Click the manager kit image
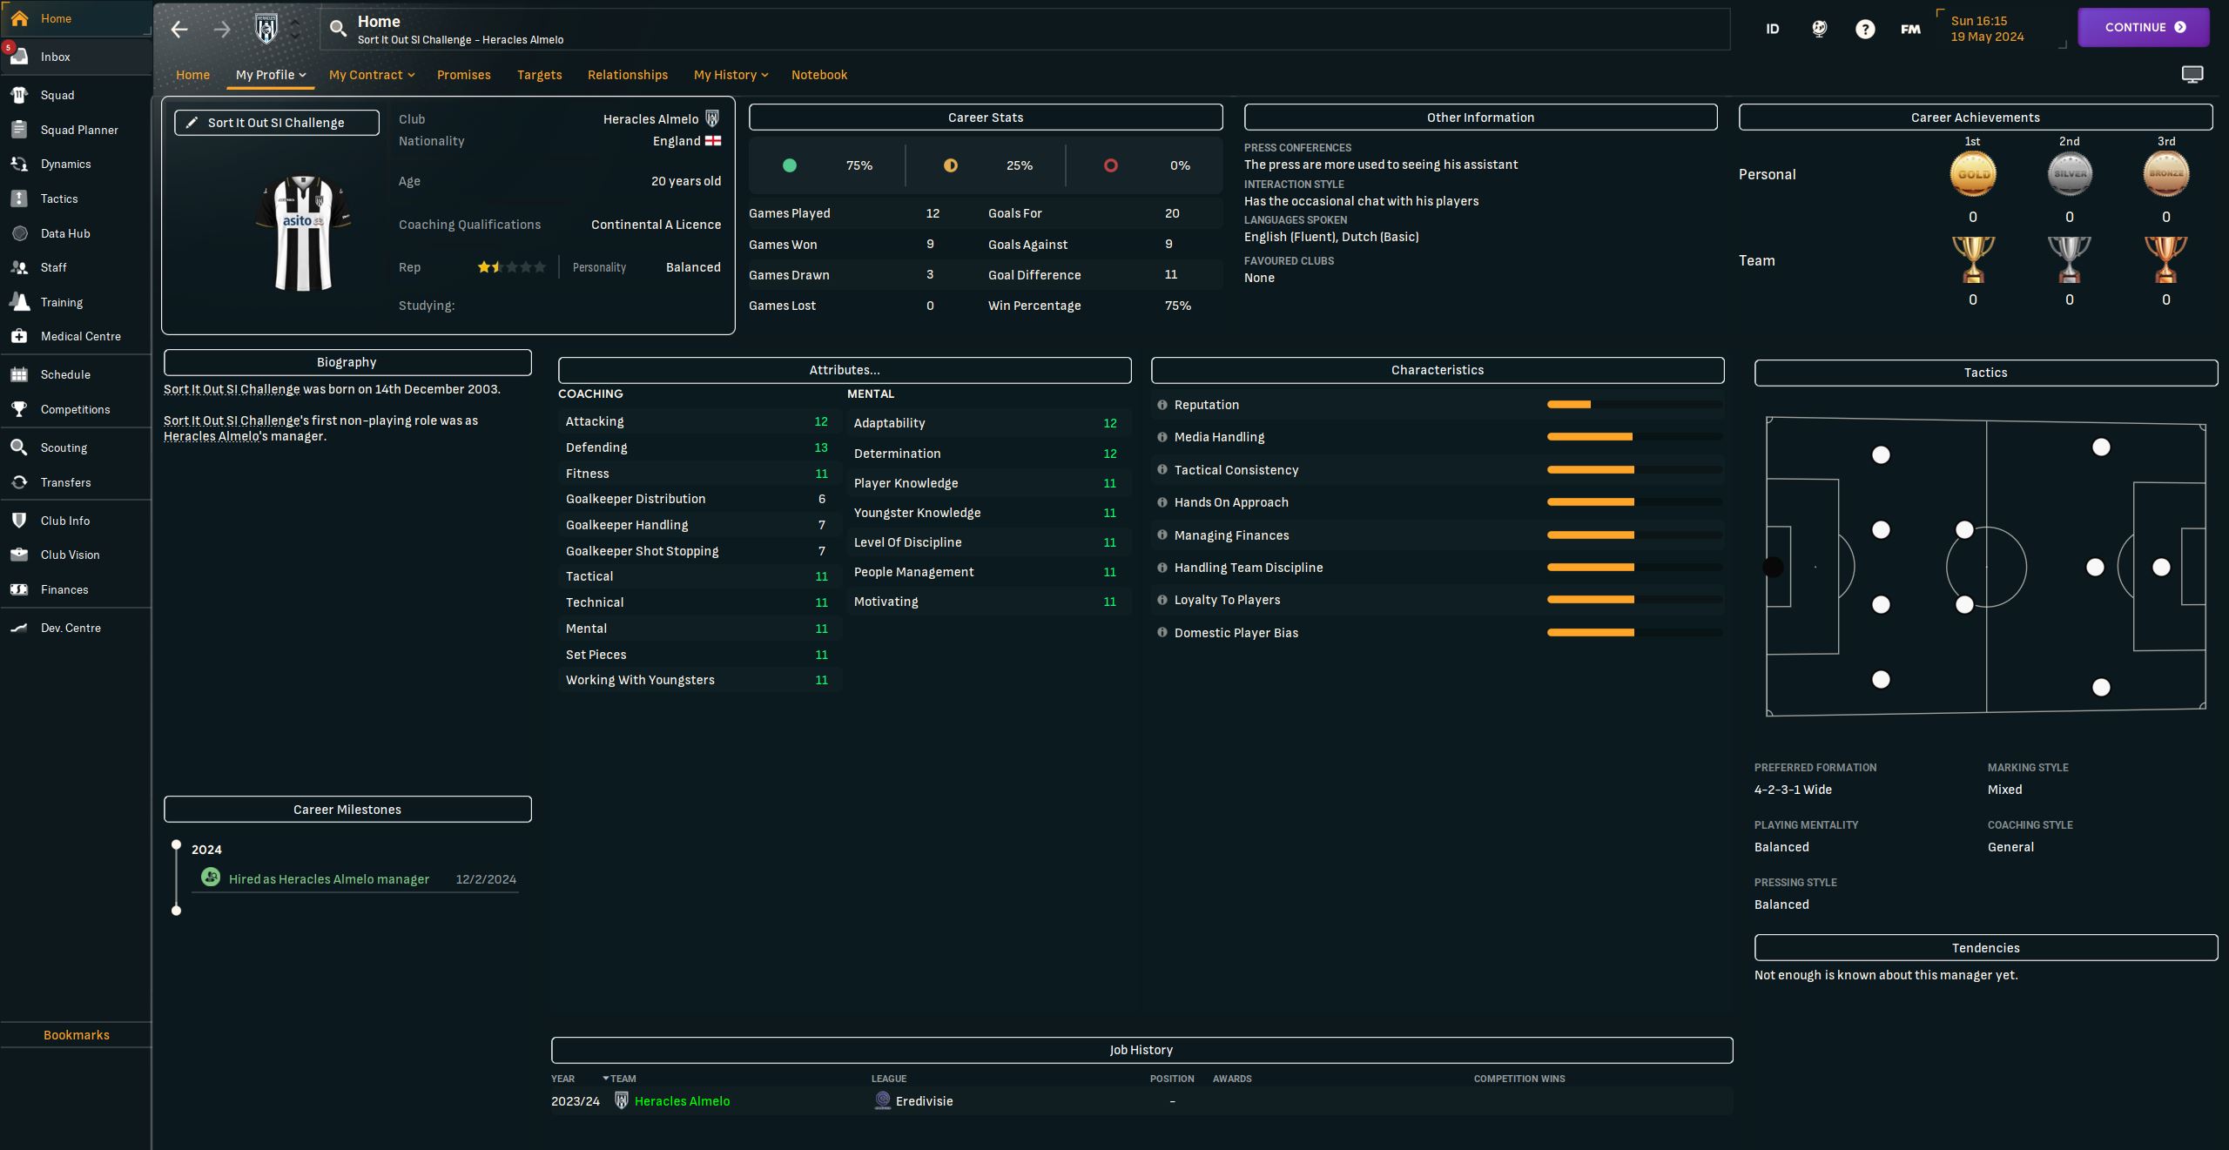The height and width of the screenshot is (1150, 2229). [x=303, y=233]
